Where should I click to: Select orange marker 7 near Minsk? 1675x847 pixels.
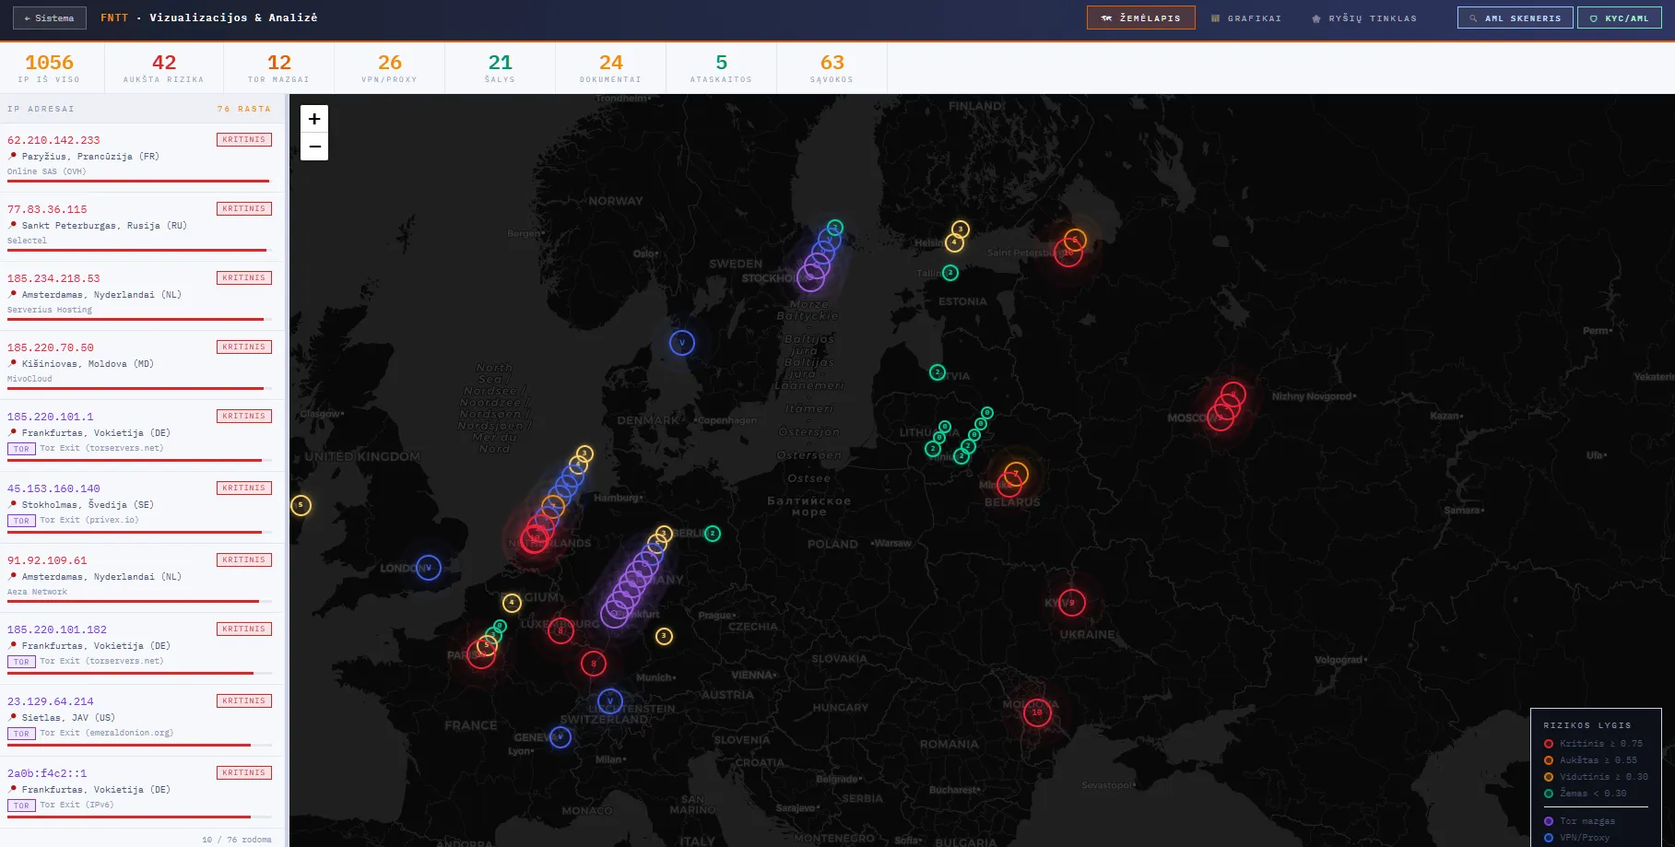pos(1016,474)
